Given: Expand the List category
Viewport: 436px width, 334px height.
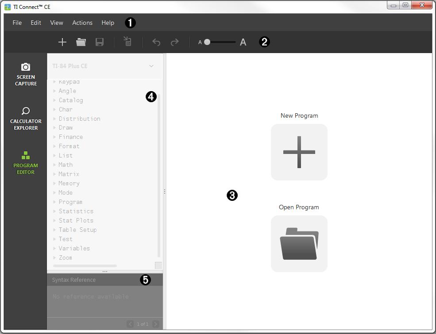Looking at the screenshot, I should click(54, 155).
